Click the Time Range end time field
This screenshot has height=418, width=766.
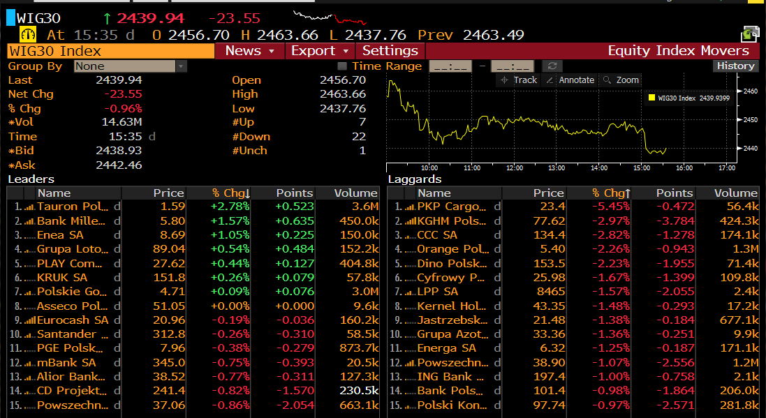tap(513, 66)
